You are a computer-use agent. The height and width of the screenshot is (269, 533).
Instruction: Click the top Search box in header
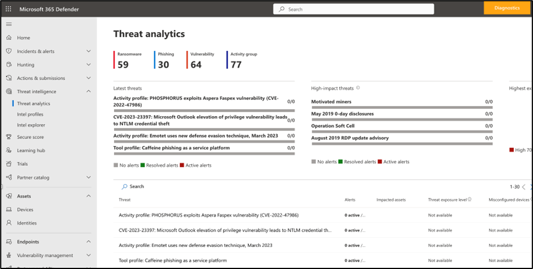point(353,9)
